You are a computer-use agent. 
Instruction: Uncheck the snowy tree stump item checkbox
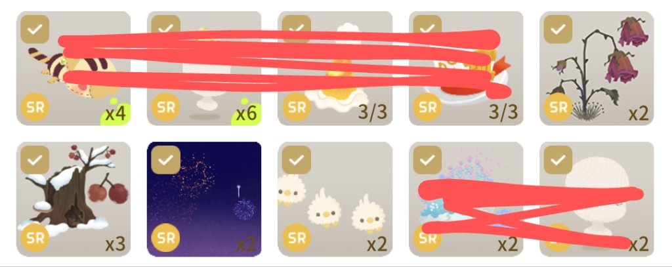(35, 160)
